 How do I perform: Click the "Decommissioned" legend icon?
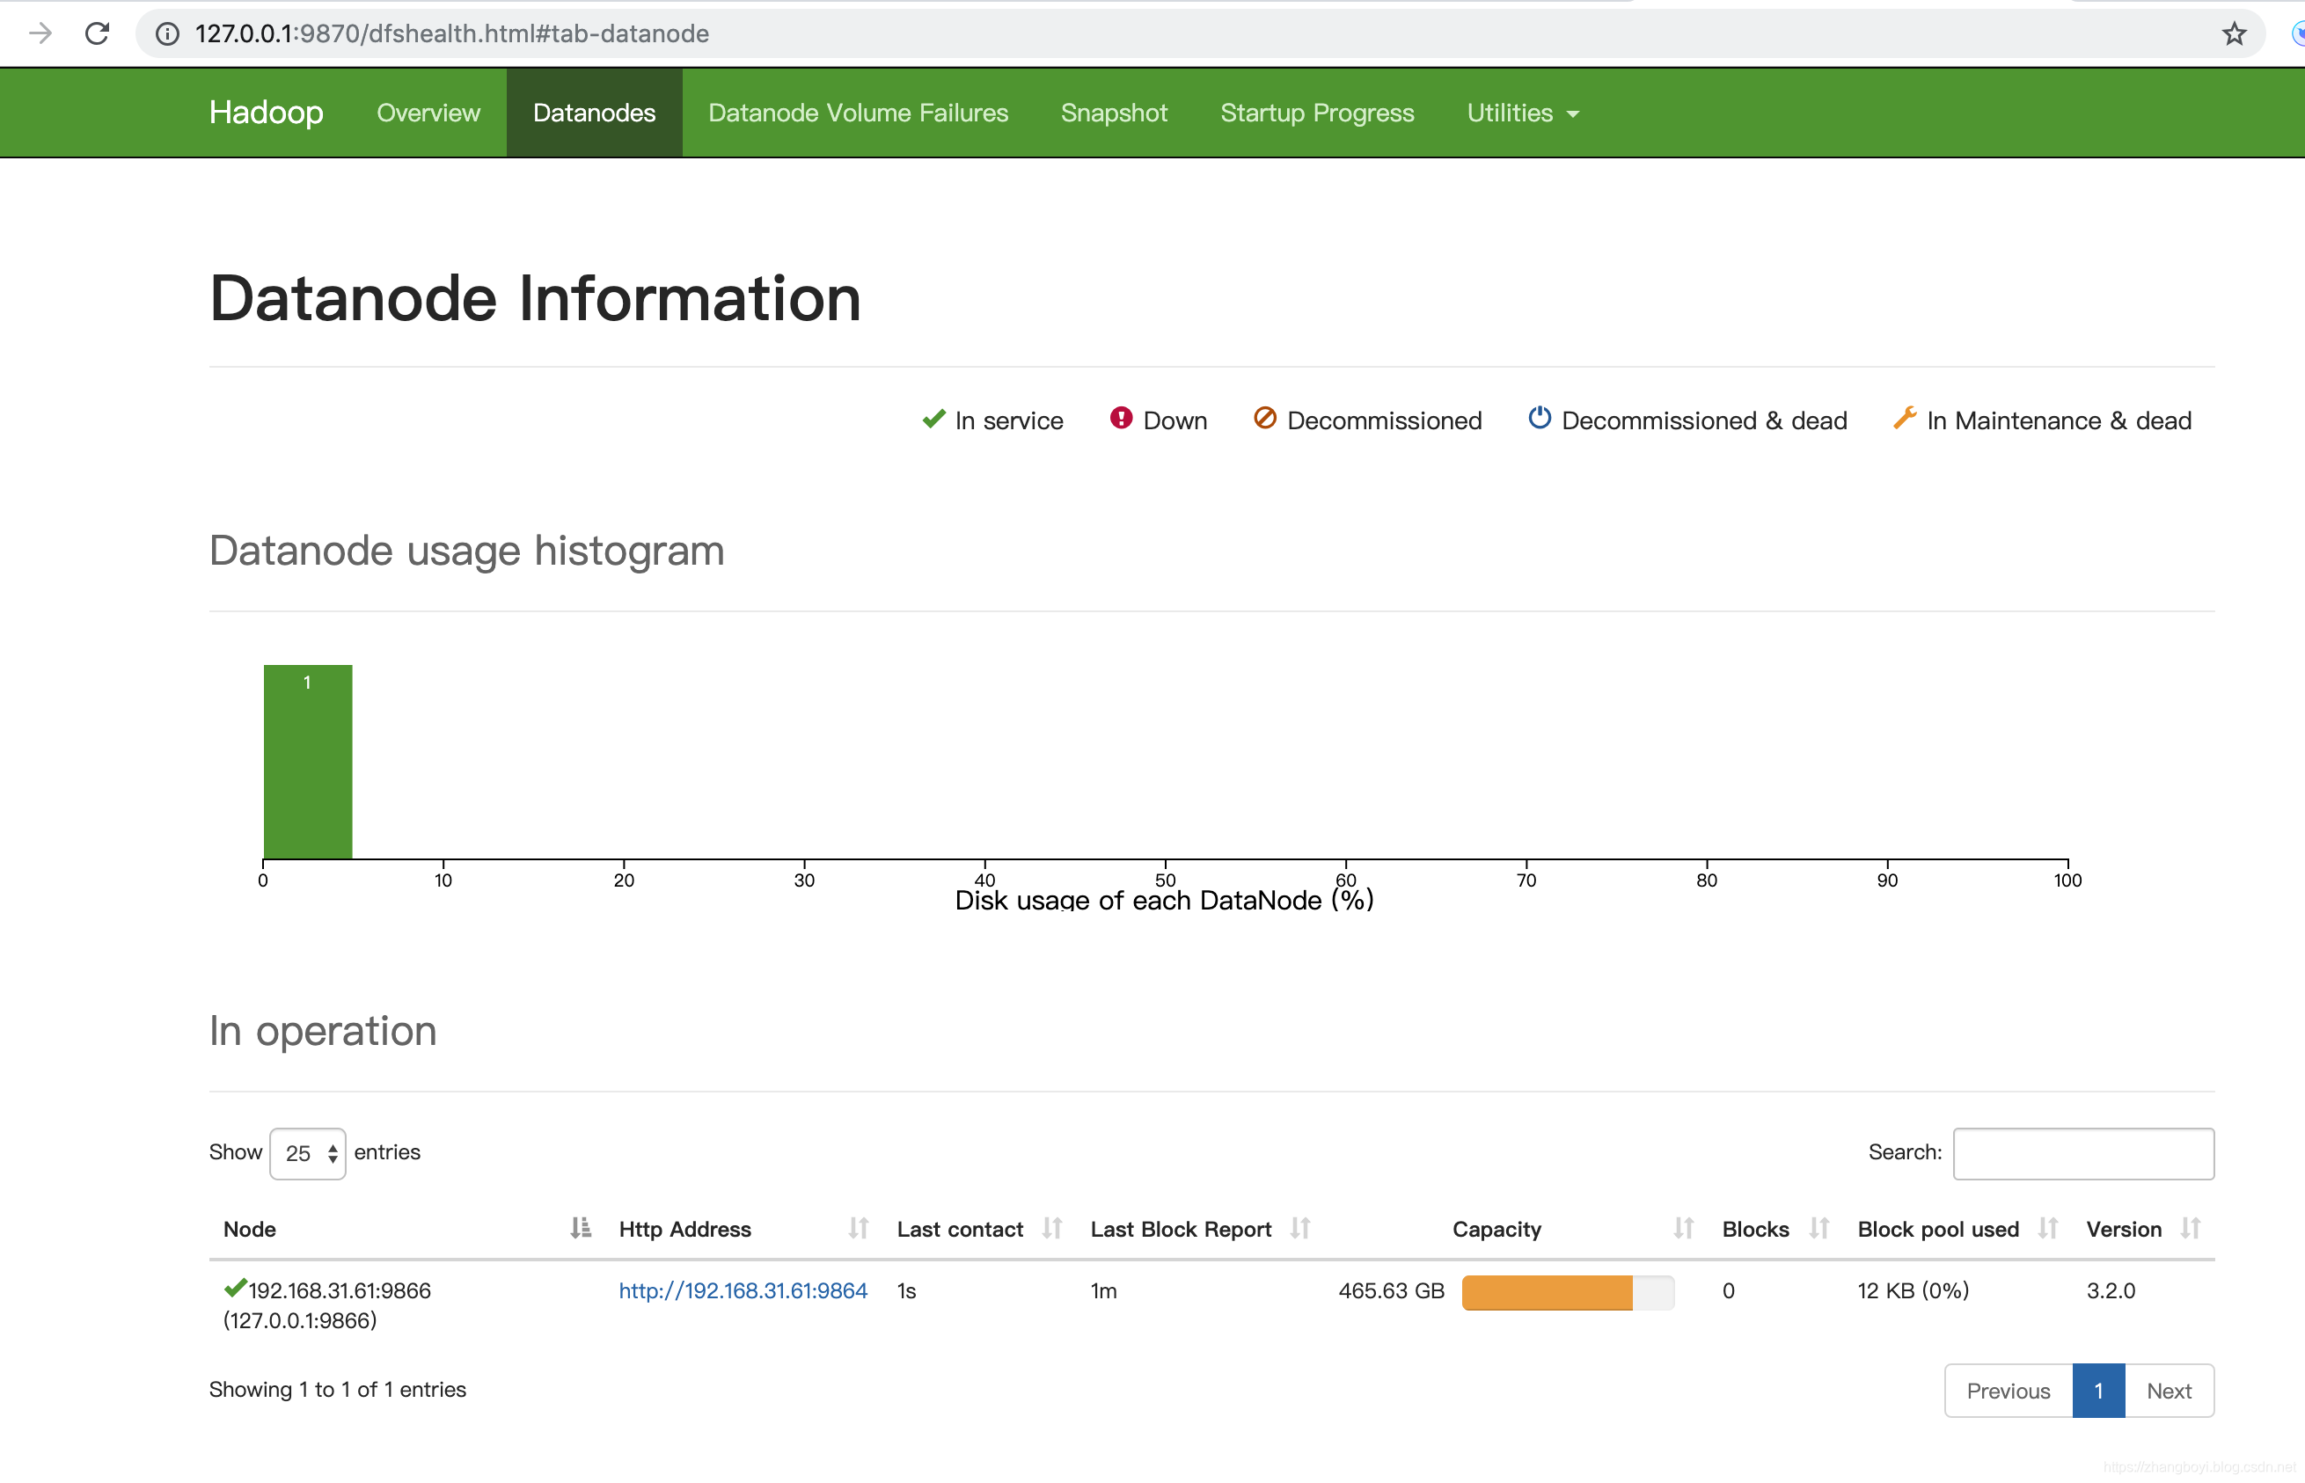pyautogui.click(x=1263, y=418)
